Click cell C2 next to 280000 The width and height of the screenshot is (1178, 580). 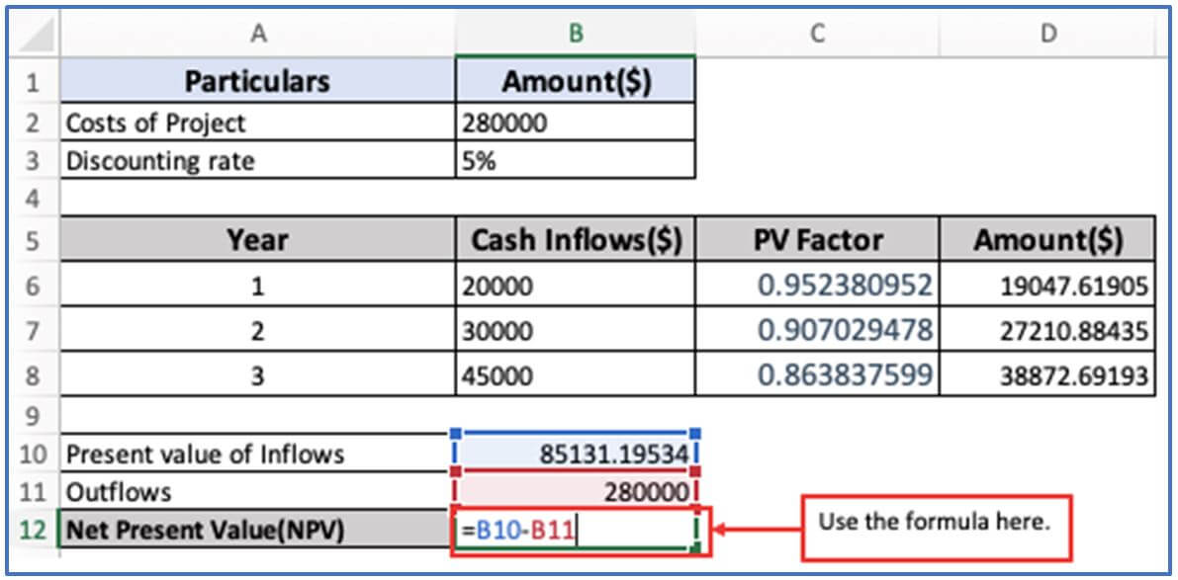tap(817, 123)
